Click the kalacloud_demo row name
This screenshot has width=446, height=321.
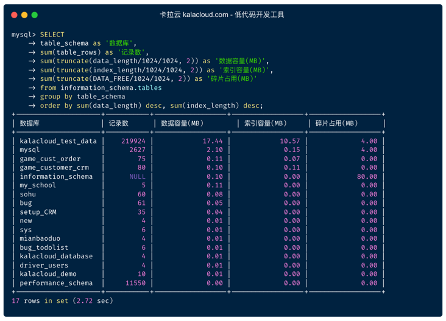(x=48, y=274)
